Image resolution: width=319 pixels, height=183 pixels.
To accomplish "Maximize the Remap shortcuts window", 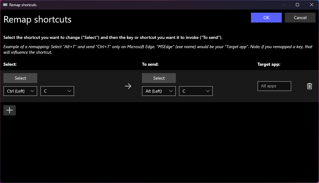I will 297,5.
